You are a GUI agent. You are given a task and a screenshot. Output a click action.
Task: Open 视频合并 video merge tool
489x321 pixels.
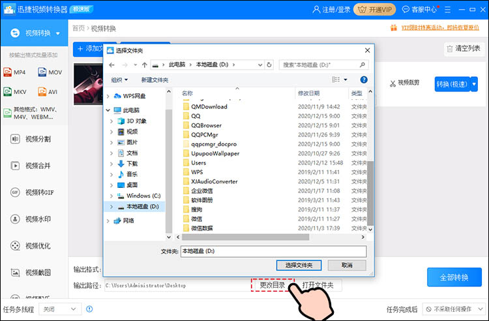[x=31, y=166]
